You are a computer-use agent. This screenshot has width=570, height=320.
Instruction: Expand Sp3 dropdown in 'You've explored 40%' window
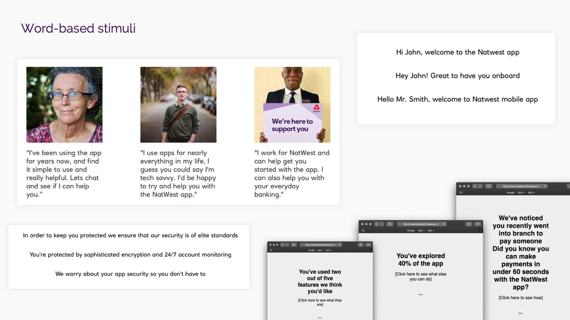pyautogui.click(x=431, y=231)
